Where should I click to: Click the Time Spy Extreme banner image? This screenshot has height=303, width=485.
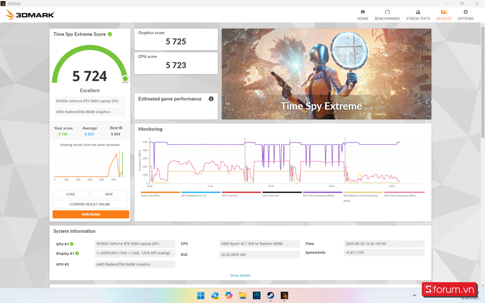tap(327, 74)
